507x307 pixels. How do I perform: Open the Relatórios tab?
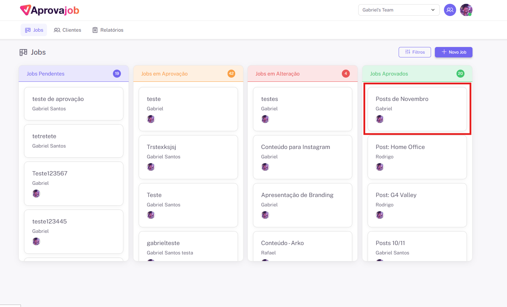108,30
